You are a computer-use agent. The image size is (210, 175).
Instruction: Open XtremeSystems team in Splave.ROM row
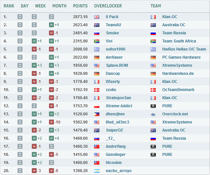pyautogui.click(x=177, y=65)
